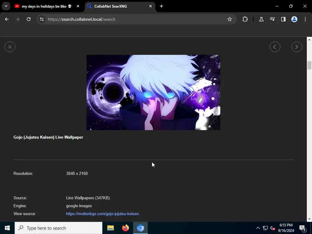The image size is (312, 234).
Task: Open media controls icon in toolbar
Action: point(272,19)
